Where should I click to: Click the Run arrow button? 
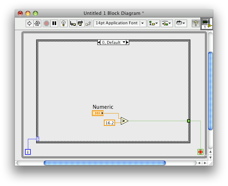click(x=30, y=23)
